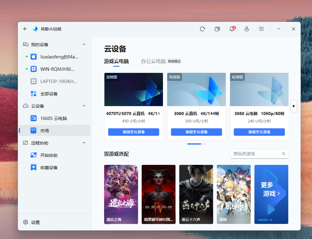Add 4070Ti/5070 云真机 to cloud devices
The image size is (312, 239).
[133, 132]
